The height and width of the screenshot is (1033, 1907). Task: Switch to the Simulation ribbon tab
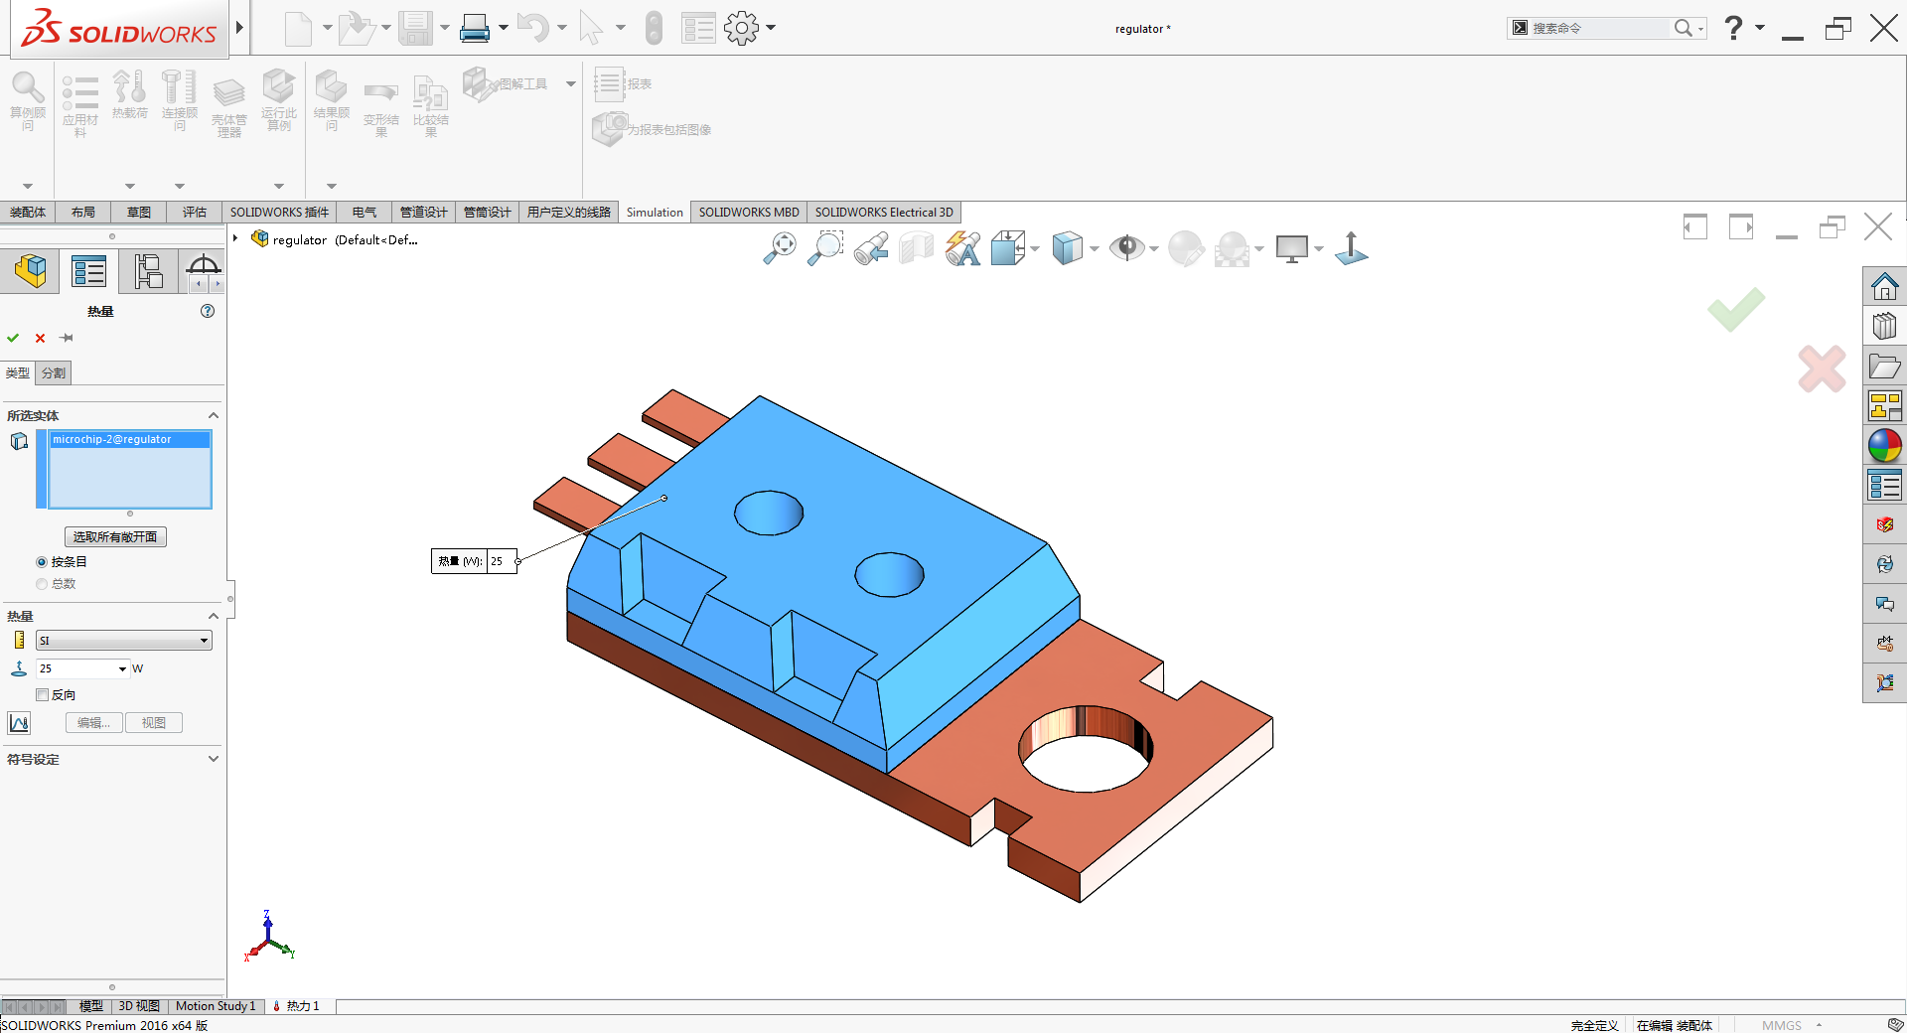pyautogui.click(x=655, y=213)
